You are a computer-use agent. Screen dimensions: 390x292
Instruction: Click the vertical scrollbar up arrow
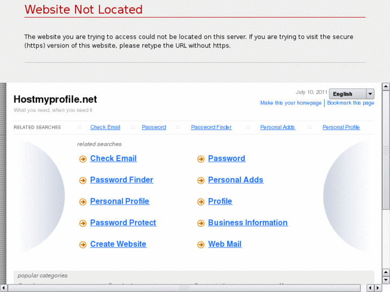click(386, 86)
